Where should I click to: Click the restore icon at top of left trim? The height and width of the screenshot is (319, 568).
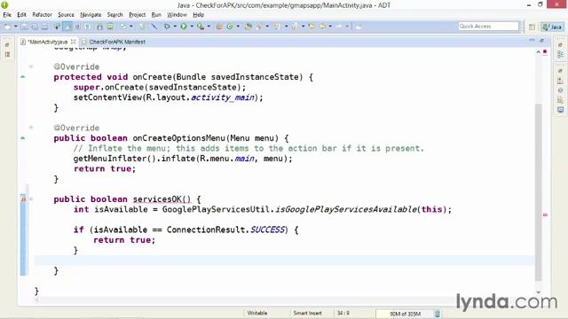pyautogui.click(x=7, y=44)
